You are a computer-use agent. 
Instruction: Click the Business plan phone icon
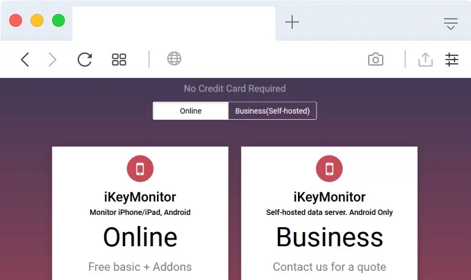[329, 168]
